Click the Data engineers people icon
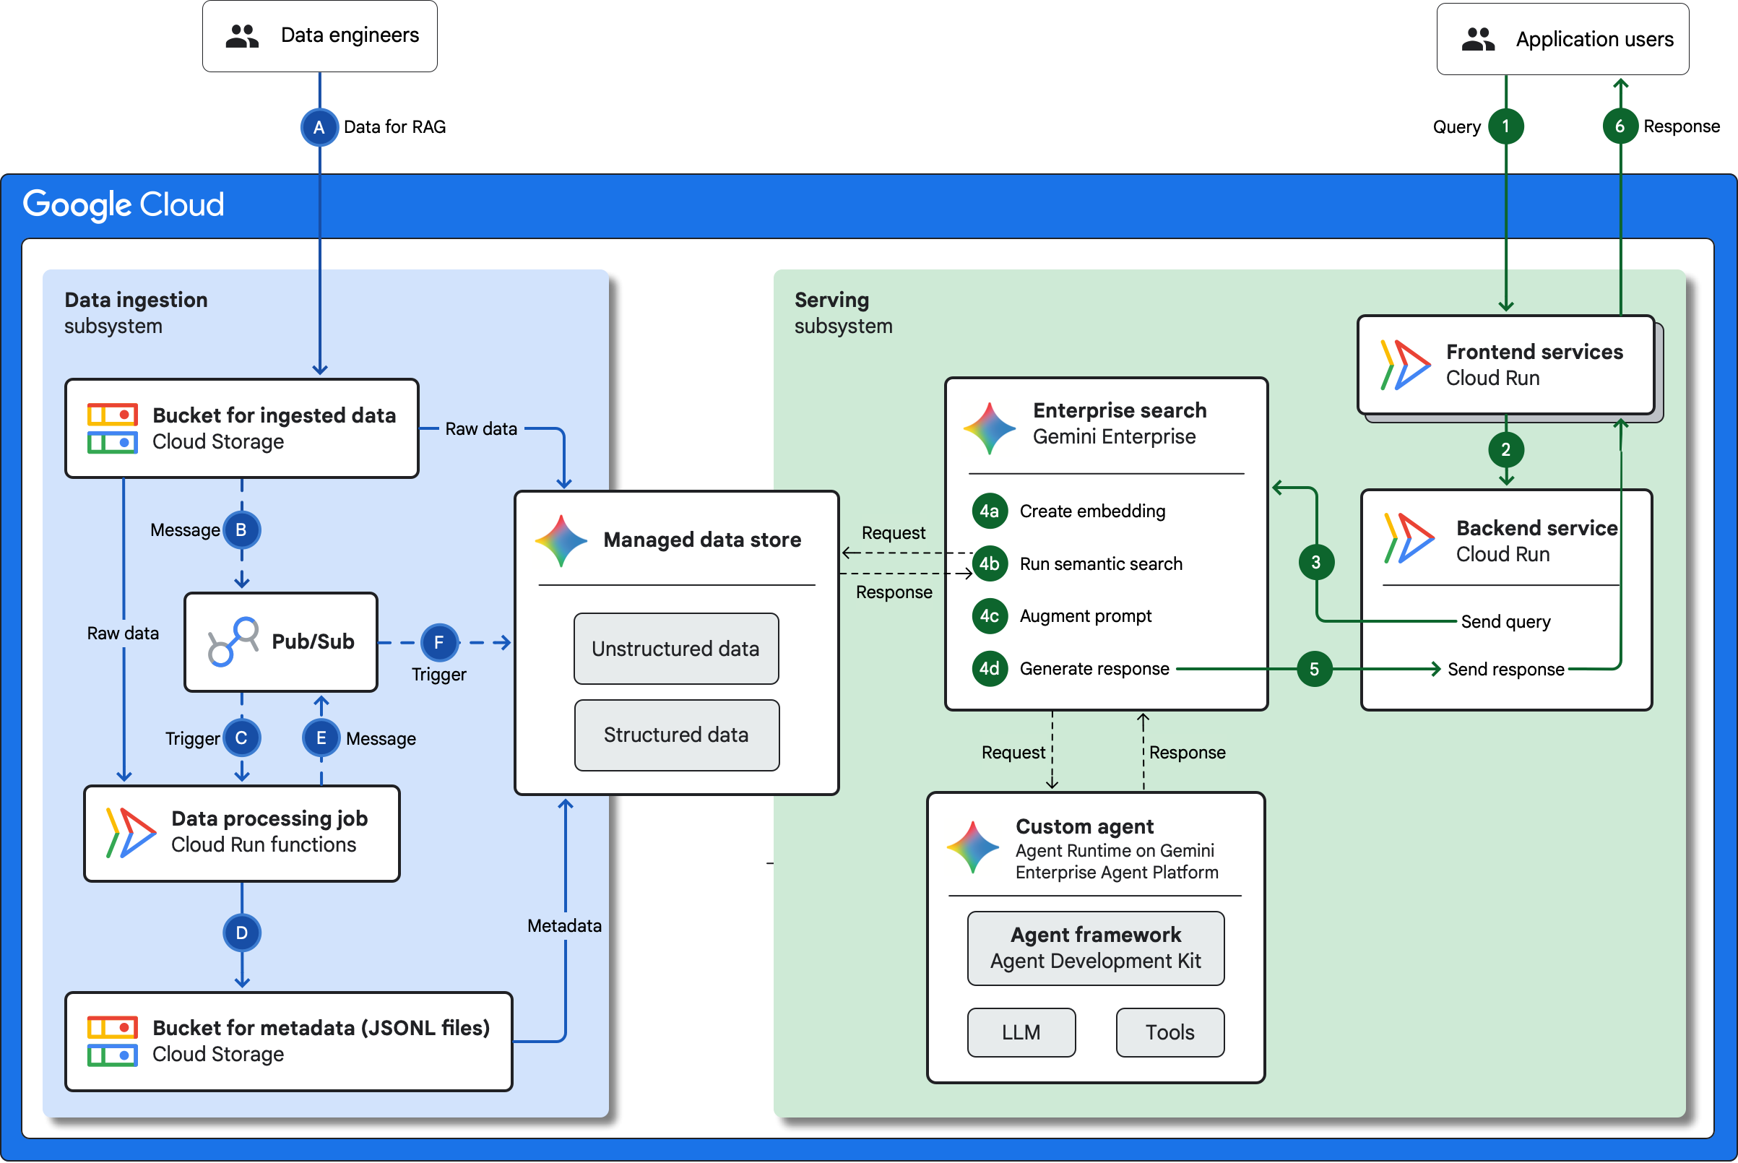This screenshot has height=1163, width=1738. coord(242,35)
